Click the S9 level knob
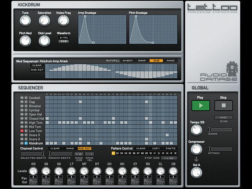252x189 pixels. pyautogui.click(x=59, y=171)
